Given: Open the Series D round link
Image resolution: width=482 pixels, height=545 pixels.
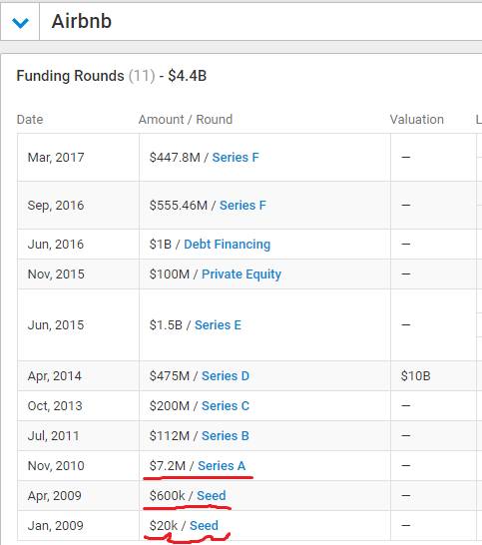Looking at the screenshot, I should [226, 376].
